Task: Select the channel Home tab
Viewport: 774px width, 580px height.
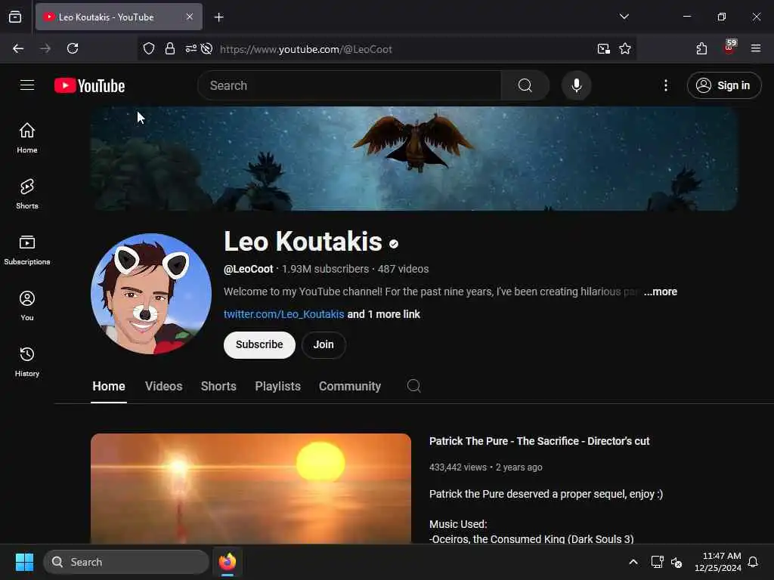Action: click(109, 386)
